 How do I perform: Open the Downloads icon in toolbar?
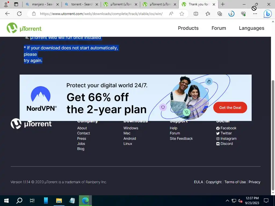coord(231,14)
